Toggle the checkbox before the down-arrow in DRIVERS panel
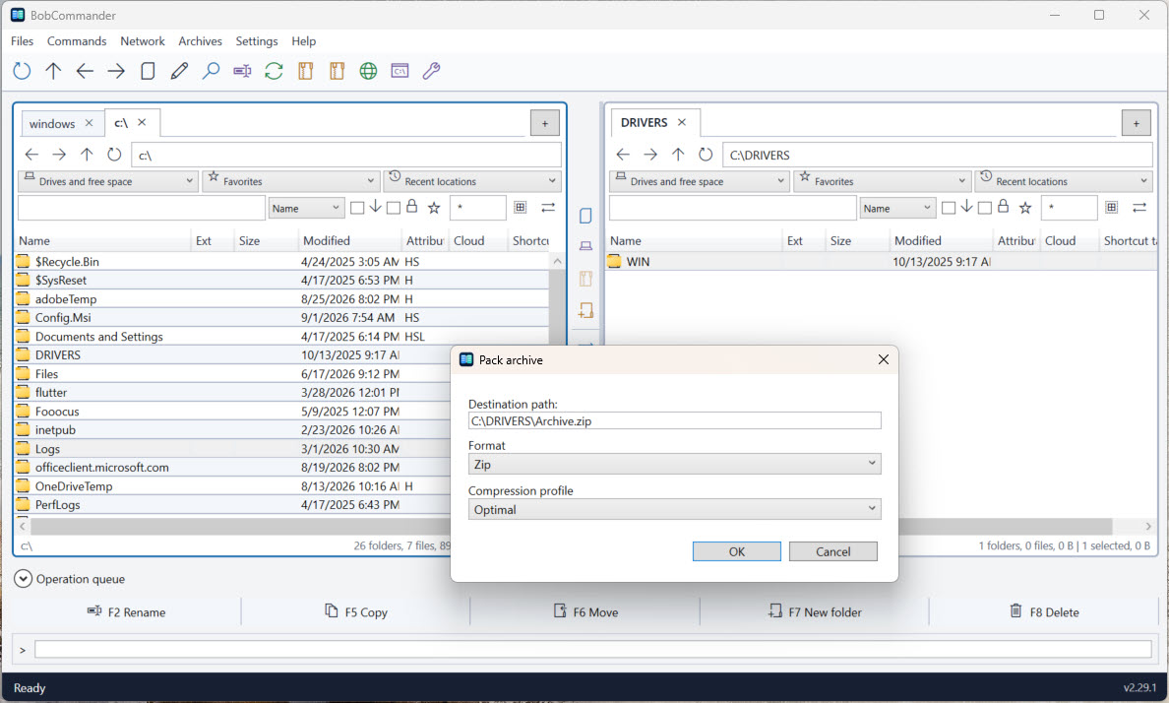 coord(949,208)
